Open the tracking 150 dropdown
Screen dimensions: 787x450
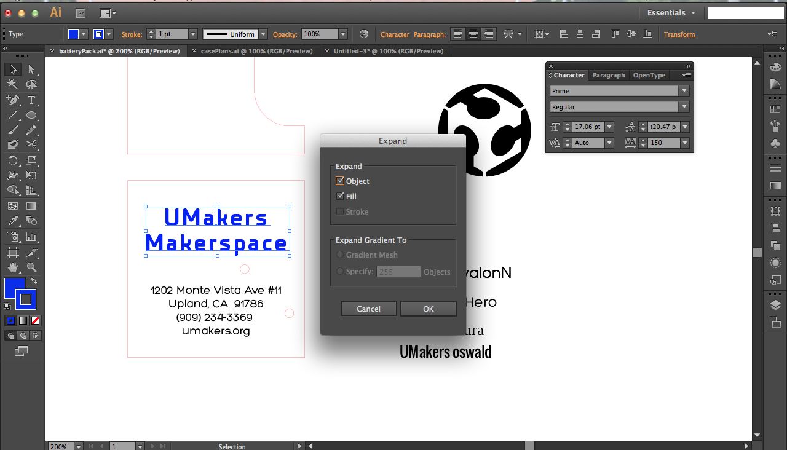click(684, 143)
